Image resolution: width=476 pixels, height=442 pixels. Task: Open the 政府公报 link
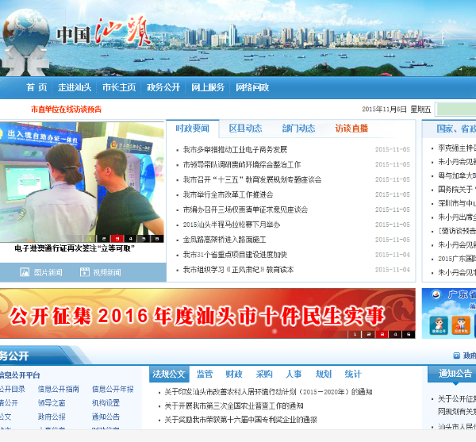(x=52, y=417)
